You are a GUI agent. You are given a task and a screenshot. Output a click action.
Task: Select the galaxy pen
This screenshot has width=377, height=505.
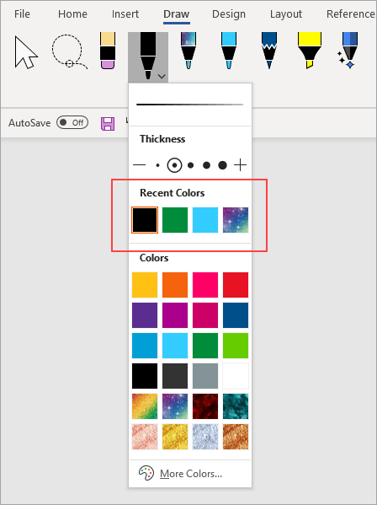188,51
